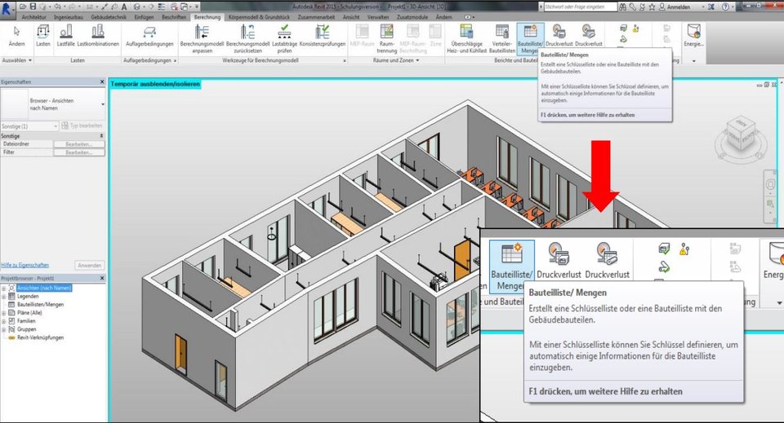Image resolution: width=784 pixels, height=423 pixels.
Task: Switch to the Zusammenarbeit tab
Action: [317, 17]
